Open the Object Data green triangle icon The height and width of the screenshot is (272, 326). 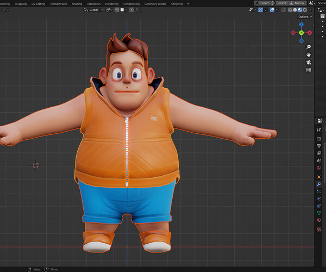[319, 213]
